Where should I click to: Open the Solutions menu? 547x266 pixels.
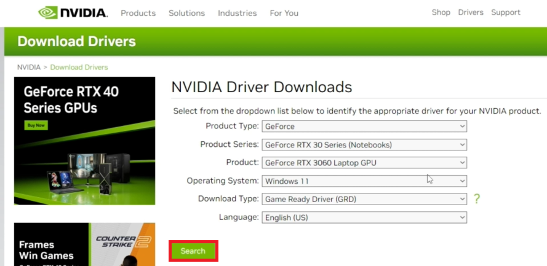pos(186,14)
